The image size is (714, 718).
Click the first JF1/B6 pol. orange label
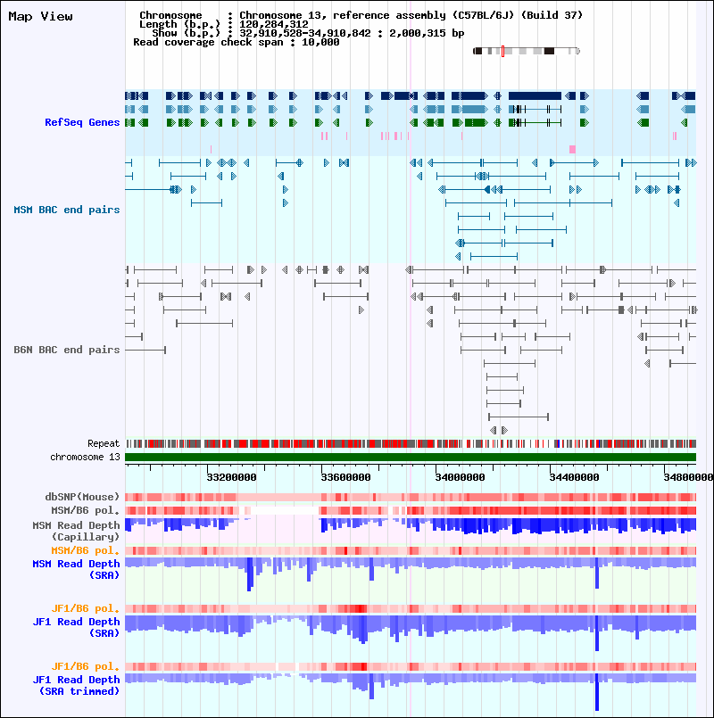tap(86, 608)
